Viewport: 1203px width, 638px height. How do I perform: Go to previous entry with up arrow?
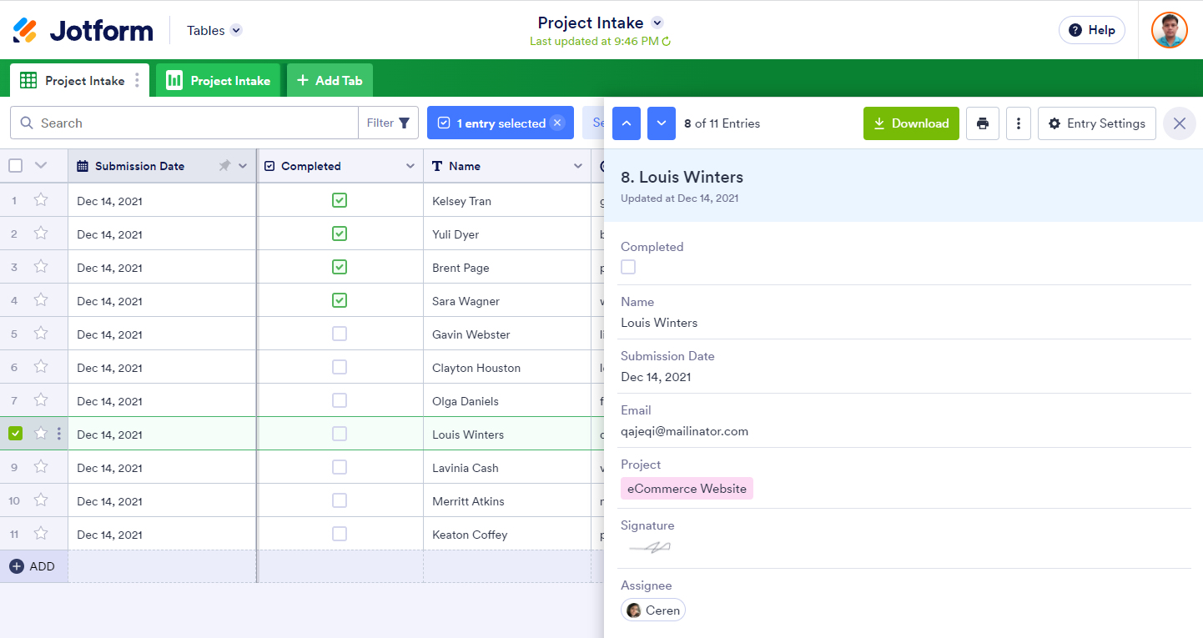click(627, 123)
